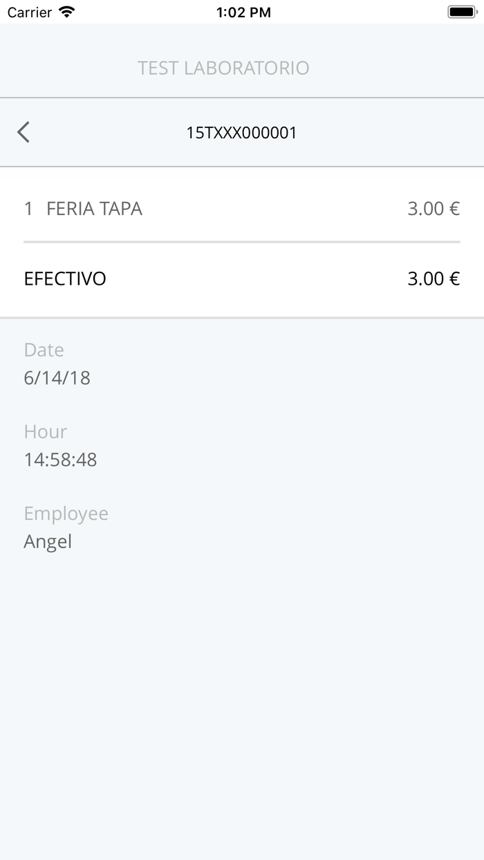Tap the employee name Angel

(48, 541)
